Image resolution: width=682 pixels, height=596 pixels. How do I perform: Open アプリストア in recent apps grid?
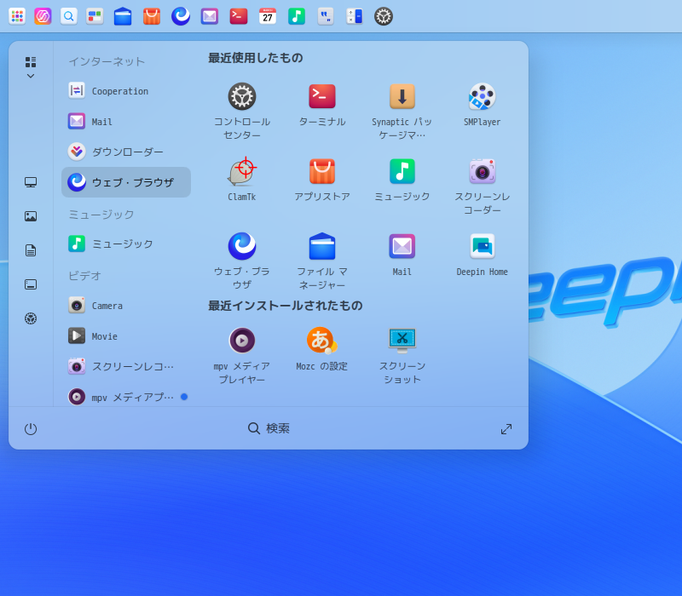(322, 171)
